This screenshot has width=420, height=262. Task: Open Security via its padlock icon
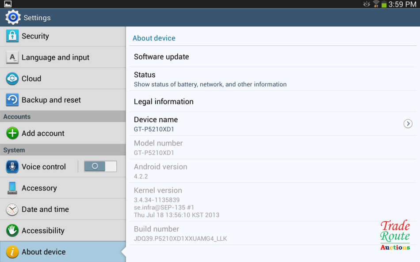pos(12,36)
